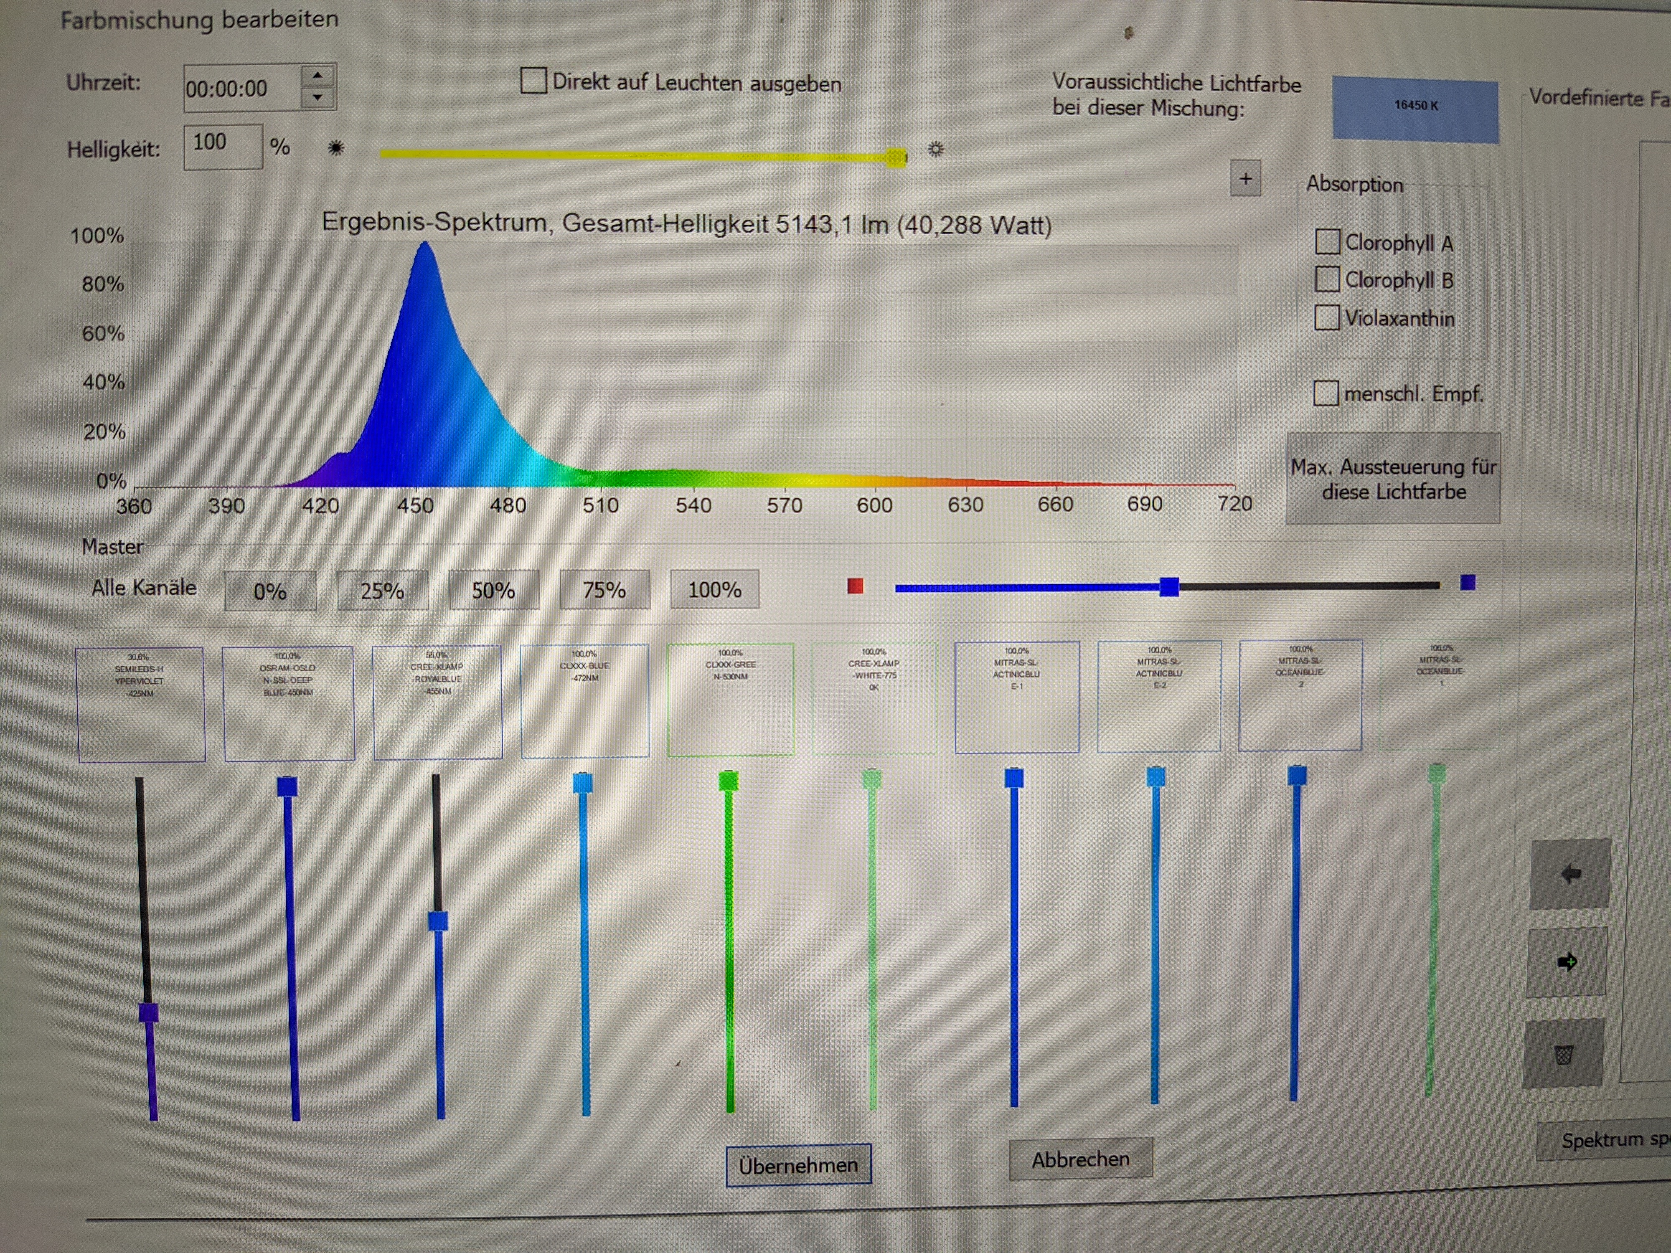The height and width of the screenshot is (1253, 1671).
Task: Click the Helligkeit percent input field
Action: pyautogui.click(x=223, y=147)
